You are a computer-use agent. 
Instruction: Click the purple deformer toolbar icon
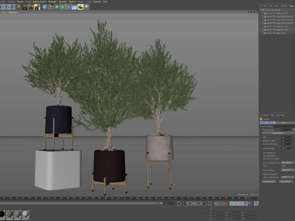pos(68,7)
